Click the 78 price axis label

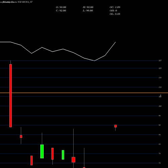point(160,154)
